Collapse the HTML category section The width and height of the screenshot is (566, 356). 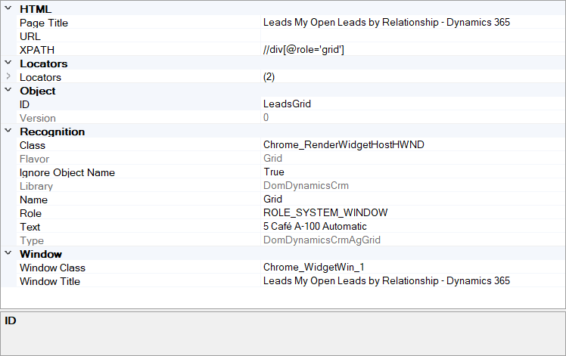(x=8, y=9)
